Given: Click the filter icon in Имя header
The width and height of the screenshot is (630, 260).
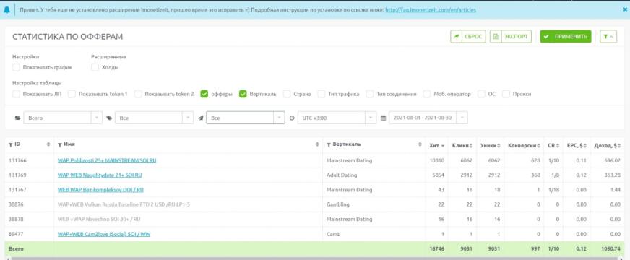Looking at the screenshot, I should click(60, 144).
